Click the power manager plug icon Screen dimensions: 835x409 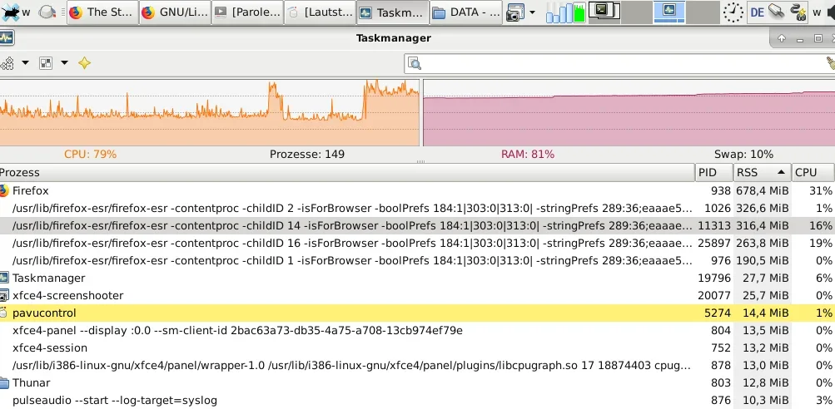798,12
